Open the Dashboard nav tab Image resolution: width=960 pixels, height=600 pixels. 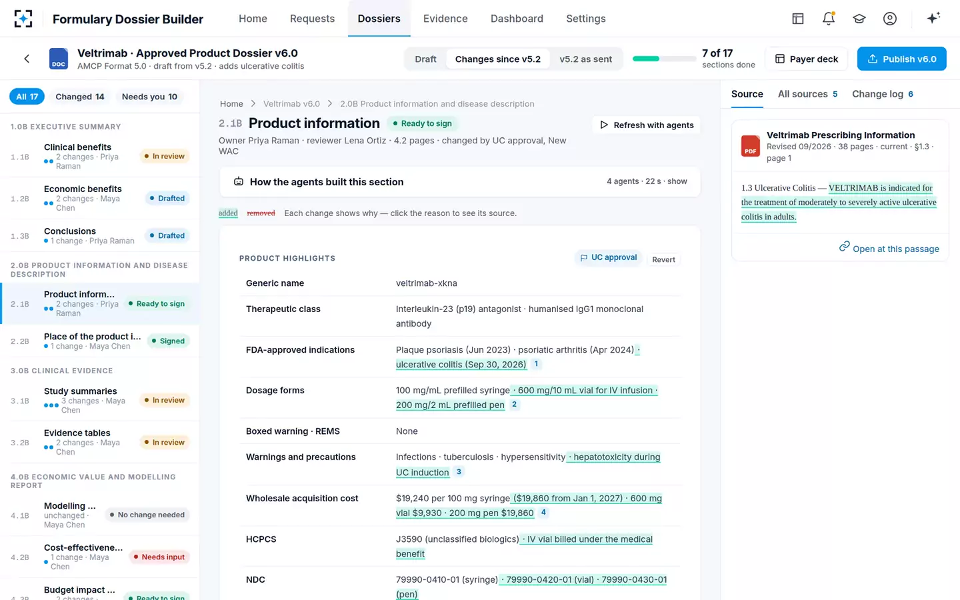[x=517, y=19]
